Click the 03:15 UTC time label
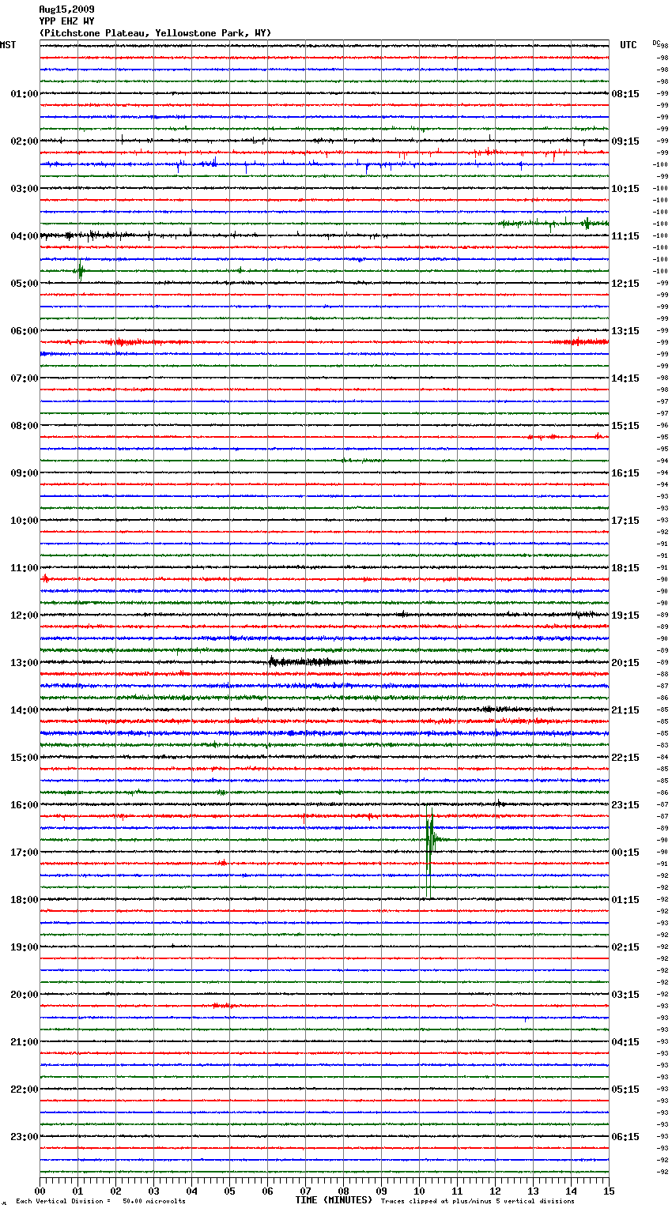 (x=625, y=995)
